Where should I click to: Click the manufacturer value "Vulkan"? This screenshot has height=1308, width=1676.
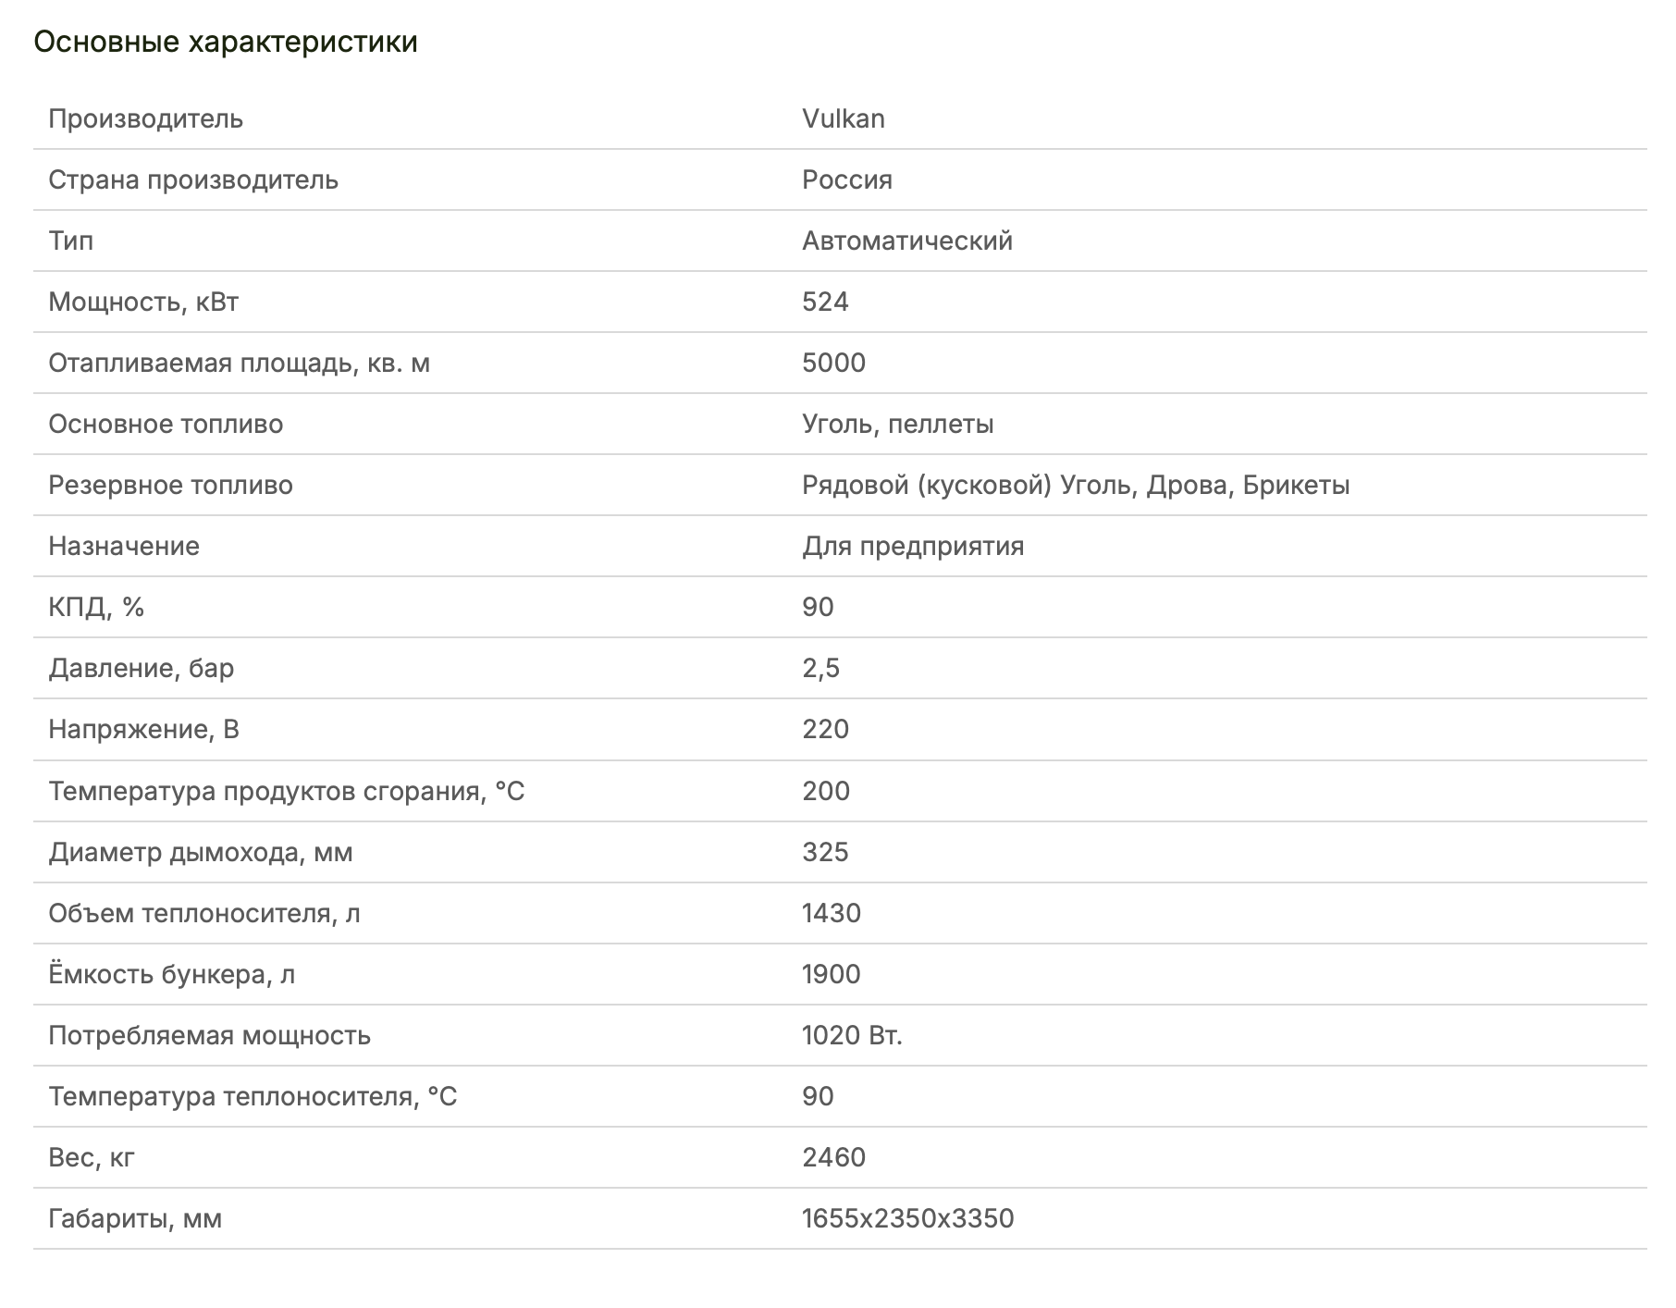(843, 118)
